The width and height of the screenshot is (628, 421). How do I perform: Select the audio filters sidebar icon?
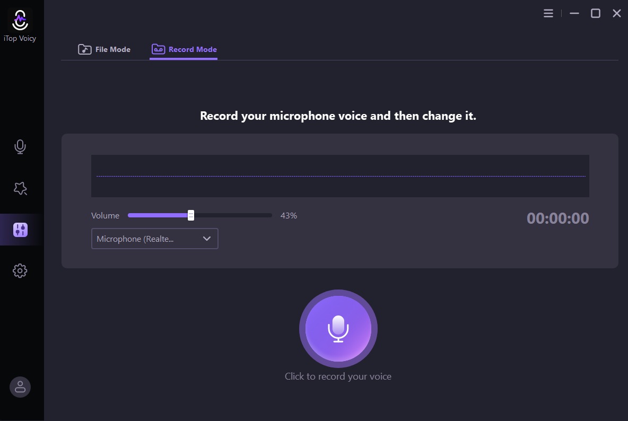(20, 230)
